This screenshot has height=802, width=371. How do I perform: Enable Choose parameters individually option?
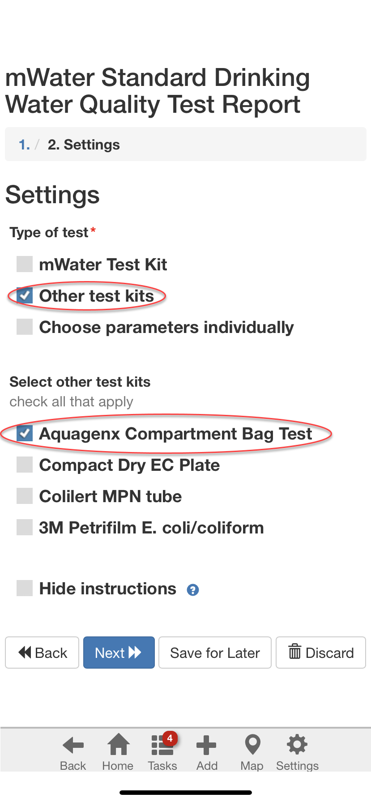click(25, 327)
